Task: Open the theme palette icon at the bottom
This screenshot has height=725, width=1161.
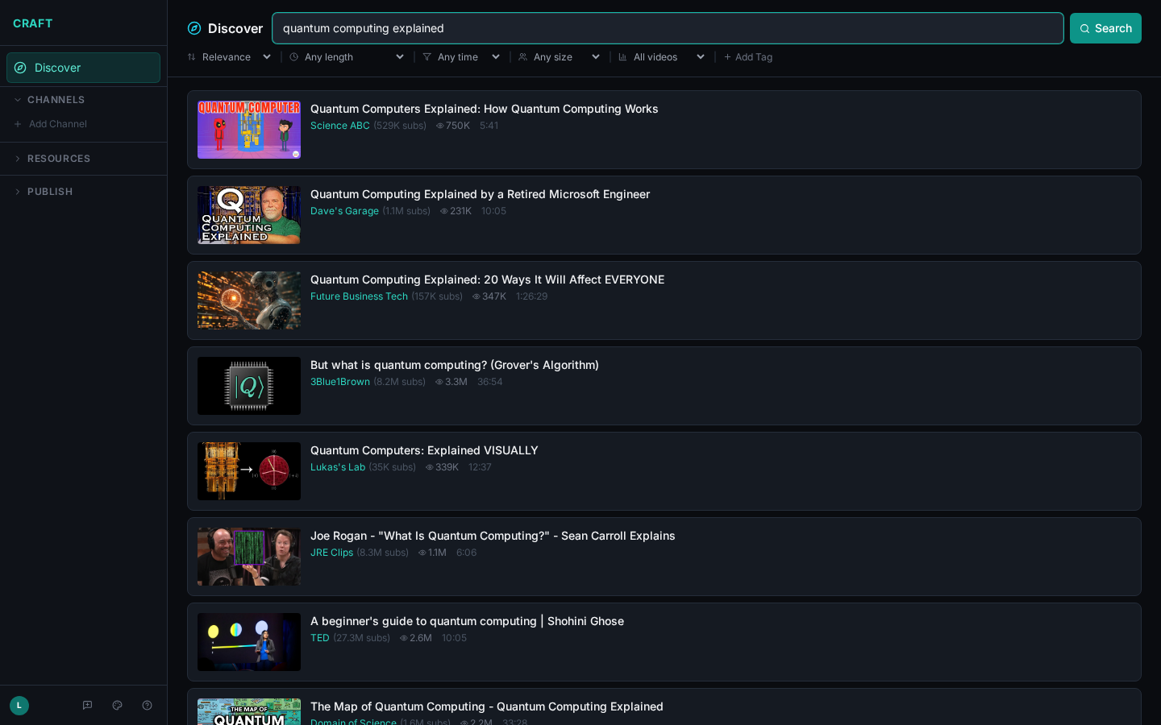Action: 117,706
